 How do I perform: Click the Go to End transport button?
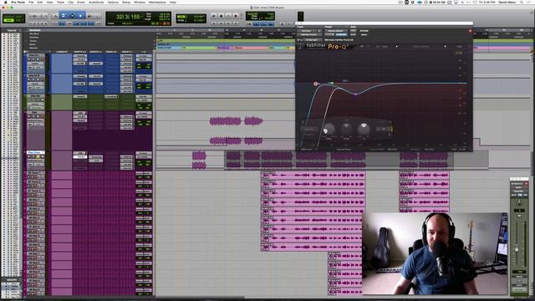pos(236,23)
